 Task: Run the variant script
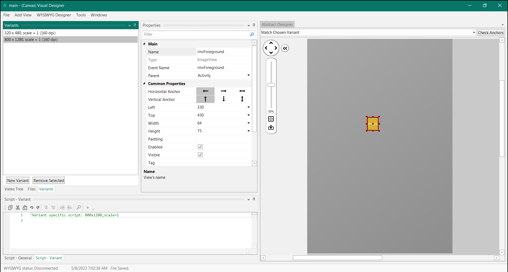tap(88, 208)
